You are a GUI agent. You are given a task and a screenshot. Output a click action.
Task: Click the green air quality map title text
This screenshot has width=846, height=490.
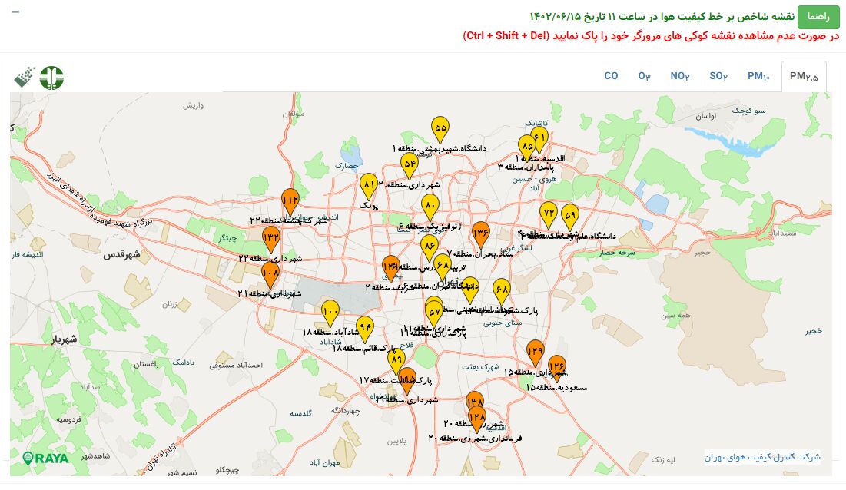pos(662,16)
